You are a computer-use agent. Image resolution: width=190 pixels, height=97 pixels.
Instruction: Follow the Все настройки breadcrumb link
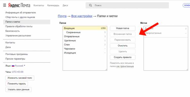tap(82, 16)
